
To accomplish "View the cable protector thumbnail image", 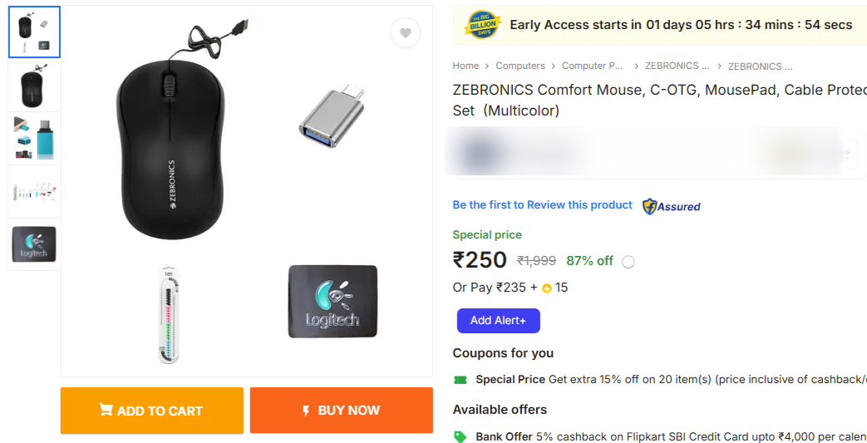I will coord(34,192).
